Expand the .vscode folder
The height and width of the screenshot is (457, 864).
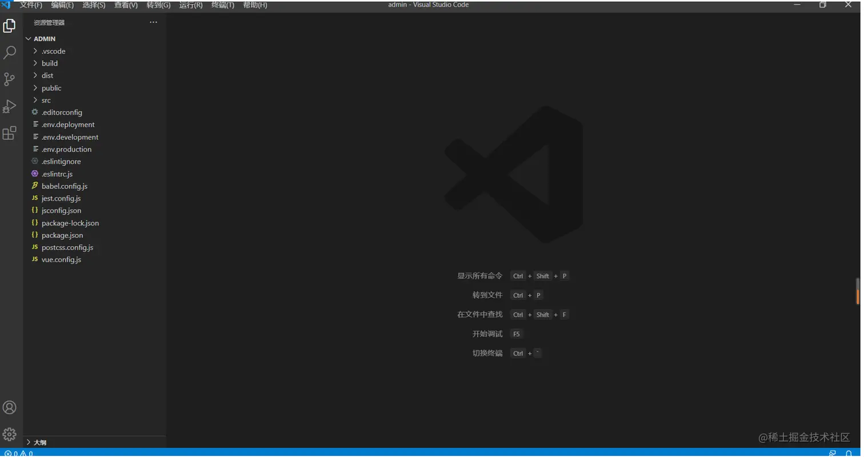(x=94, y=51)
